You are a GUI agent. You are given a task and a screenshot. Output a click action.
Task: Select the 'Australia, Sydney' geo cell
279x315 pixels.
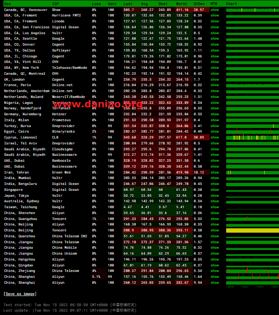coord(22,201)
